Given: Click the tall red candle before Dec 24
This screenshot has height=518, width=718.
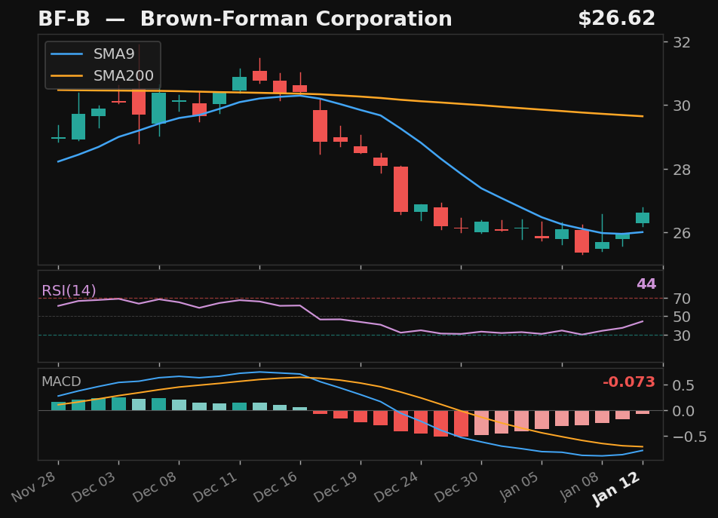Looking at the screenshot, I should (400, 189).
